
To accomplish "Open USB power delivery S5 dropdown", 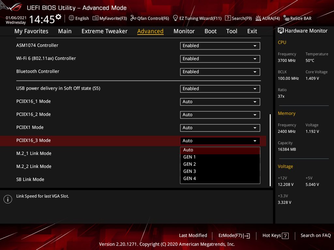I will (x=220, y=89).
